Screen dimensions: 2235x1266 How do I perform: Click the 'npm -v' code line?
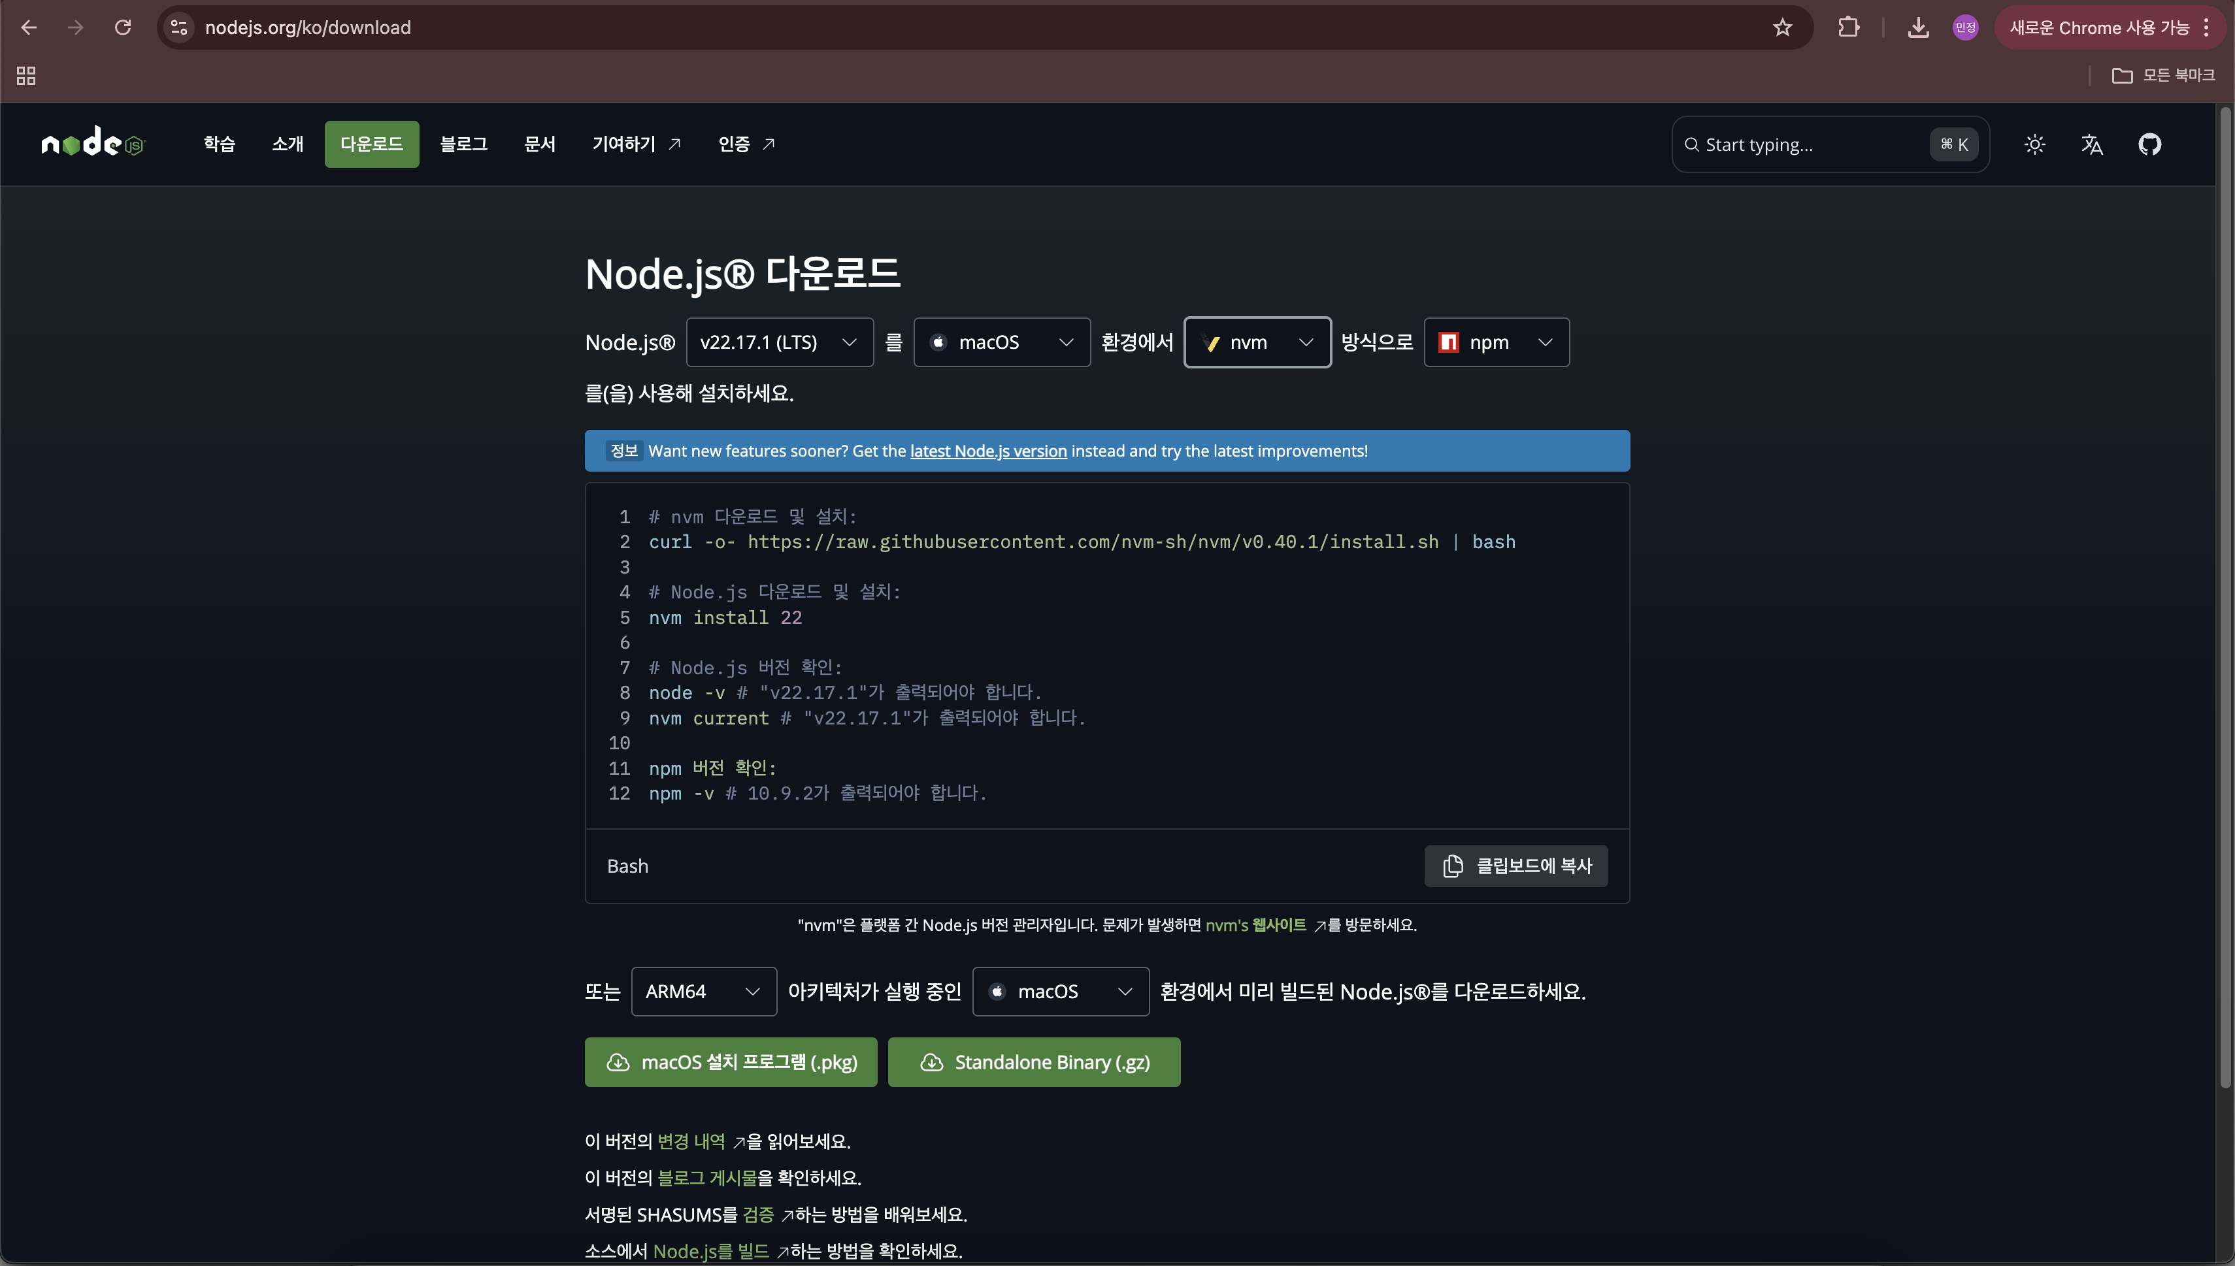(818, 793)
